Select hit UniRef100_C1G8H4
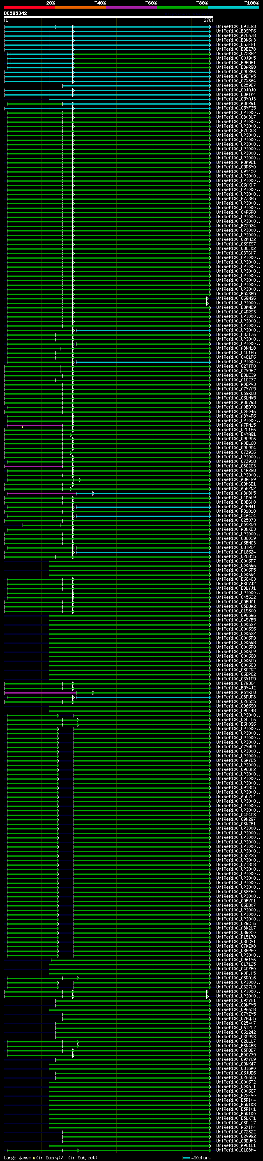 (236, 1150)
